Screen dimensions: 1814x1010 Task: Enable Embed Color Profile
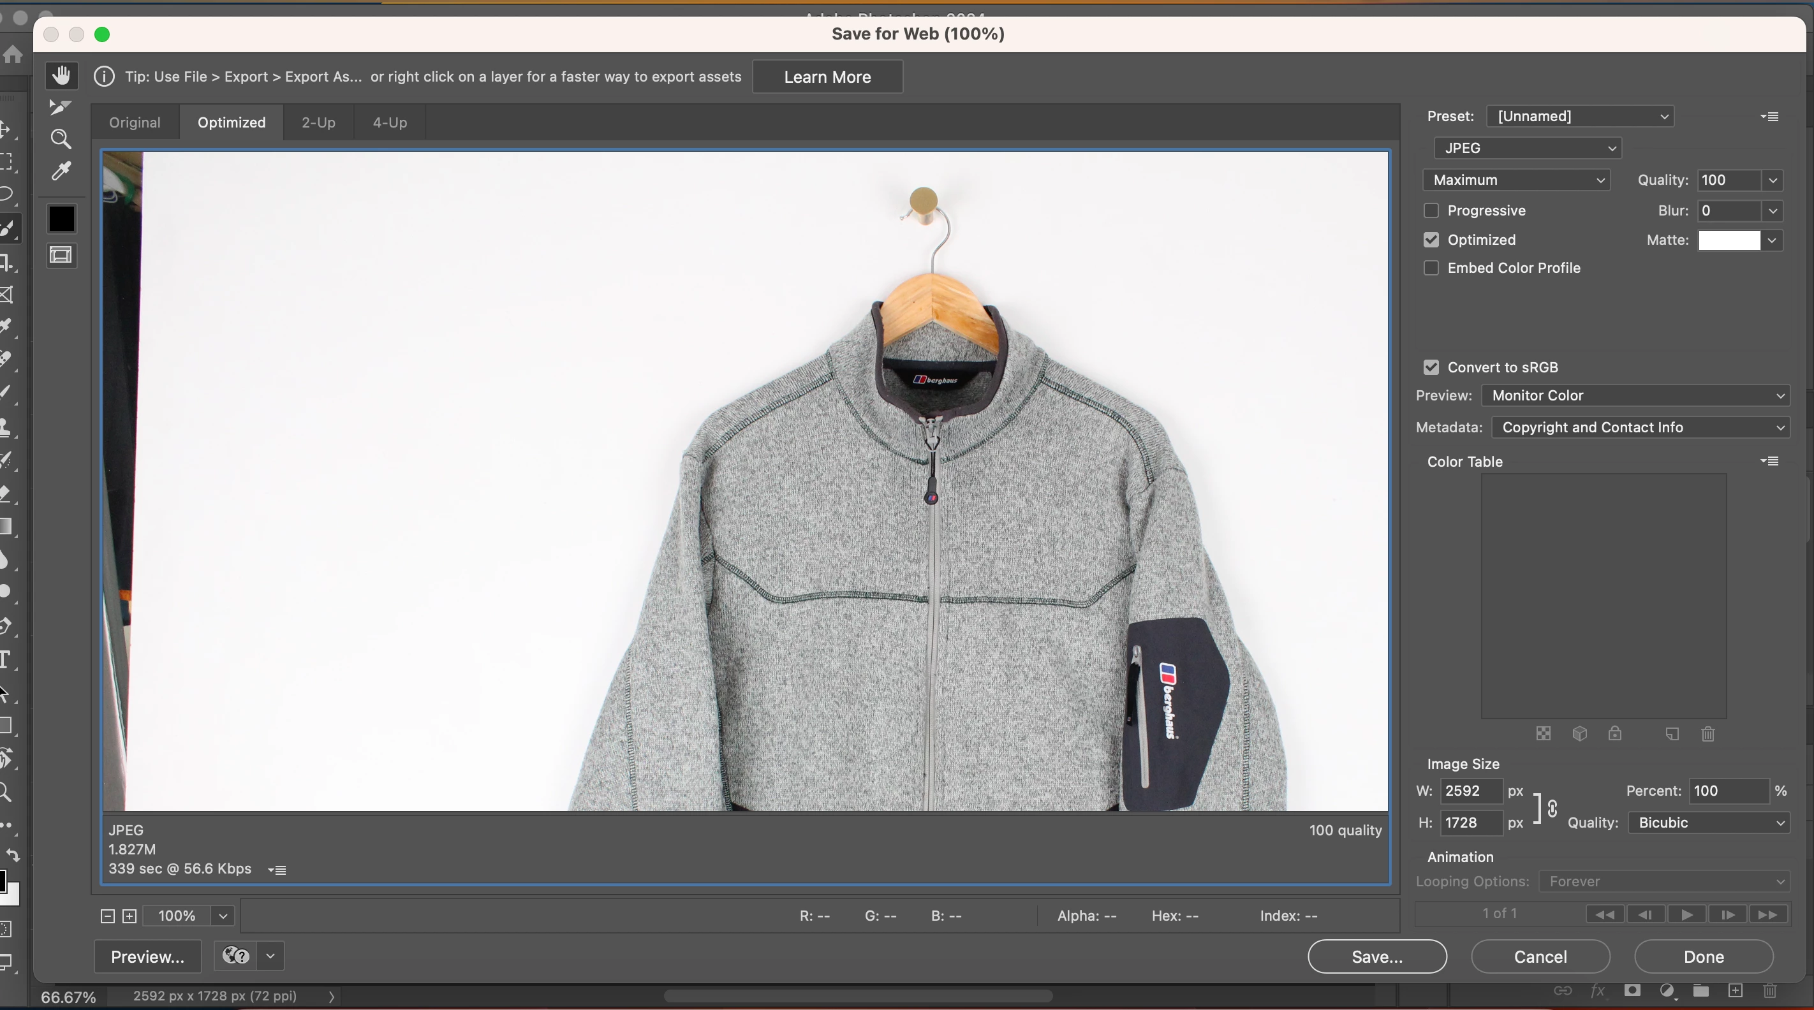click(1431, 268)
